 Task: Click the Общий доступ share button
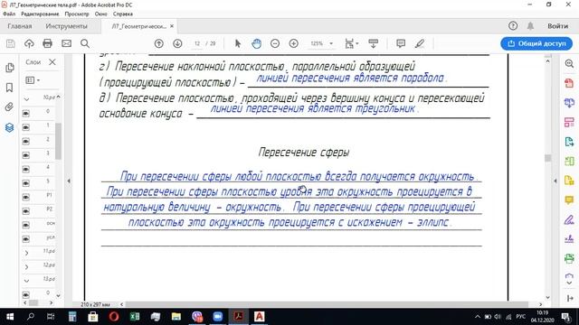(x=536, y=43)
